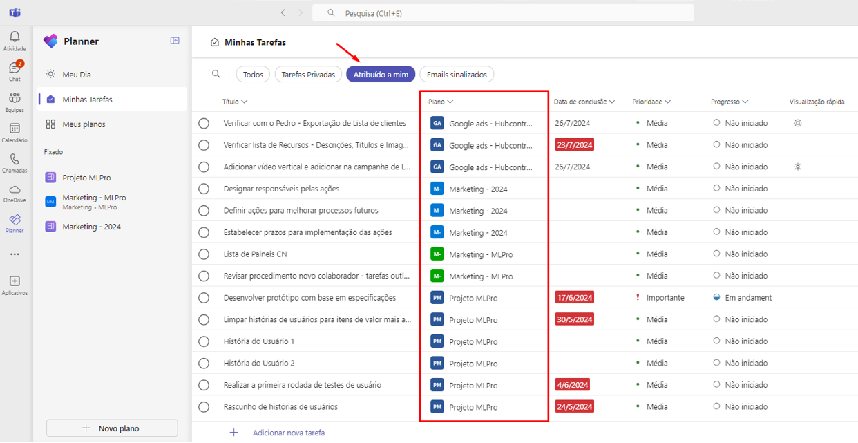Select the Tarefas Privadas filter tab
This screenshot has height=443, width=858.
(x=308, y=75)
